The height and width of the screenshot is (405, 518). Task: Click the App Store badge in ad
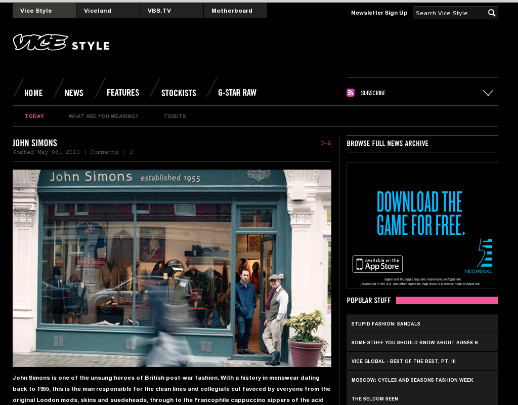pos(377,264)
